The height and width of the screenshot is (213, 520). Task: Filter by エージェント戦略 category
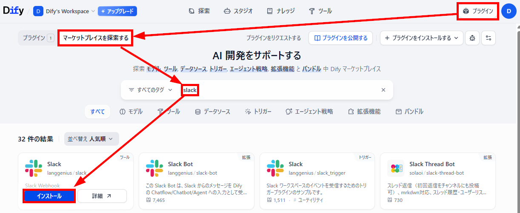click(309, 112)
